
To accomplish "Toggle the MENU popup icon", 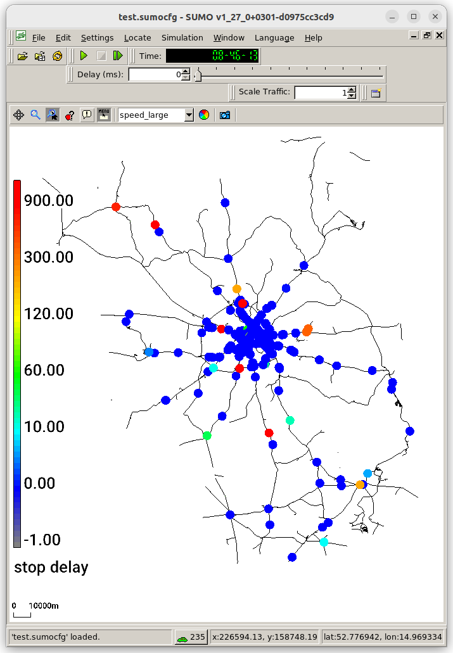I will pos(104,115).
